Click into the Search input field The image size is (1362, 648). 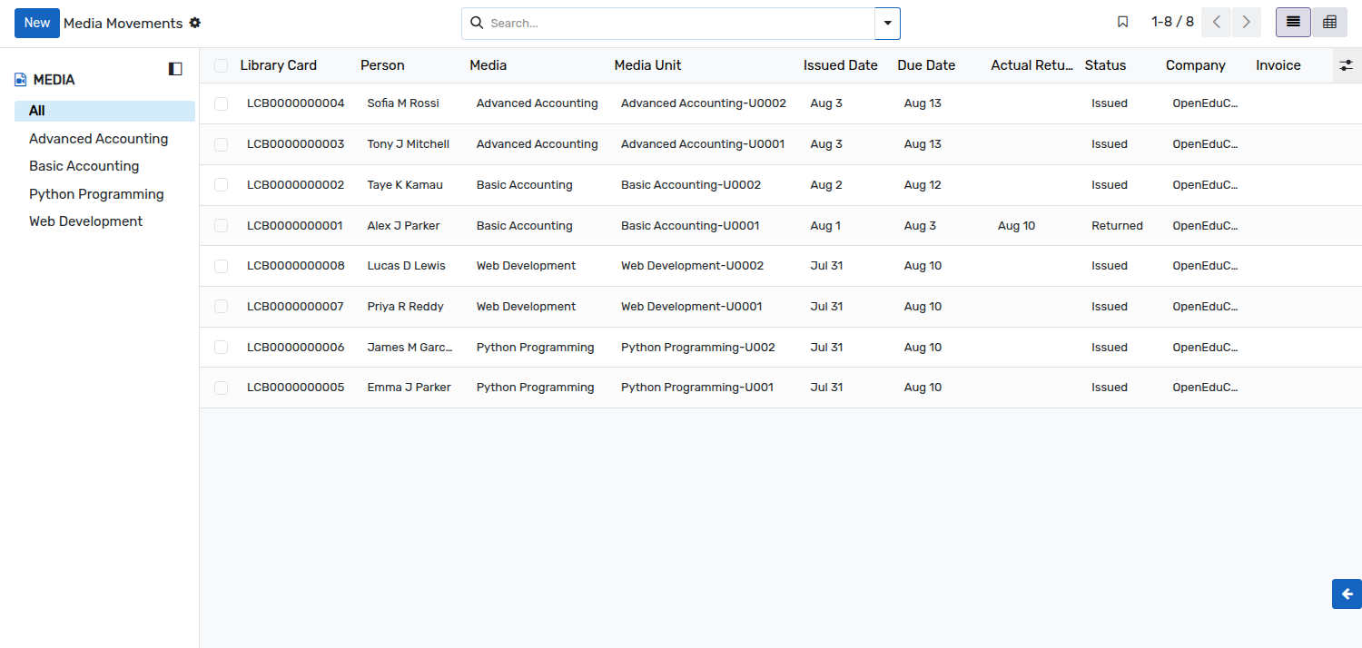pos(679,24)
